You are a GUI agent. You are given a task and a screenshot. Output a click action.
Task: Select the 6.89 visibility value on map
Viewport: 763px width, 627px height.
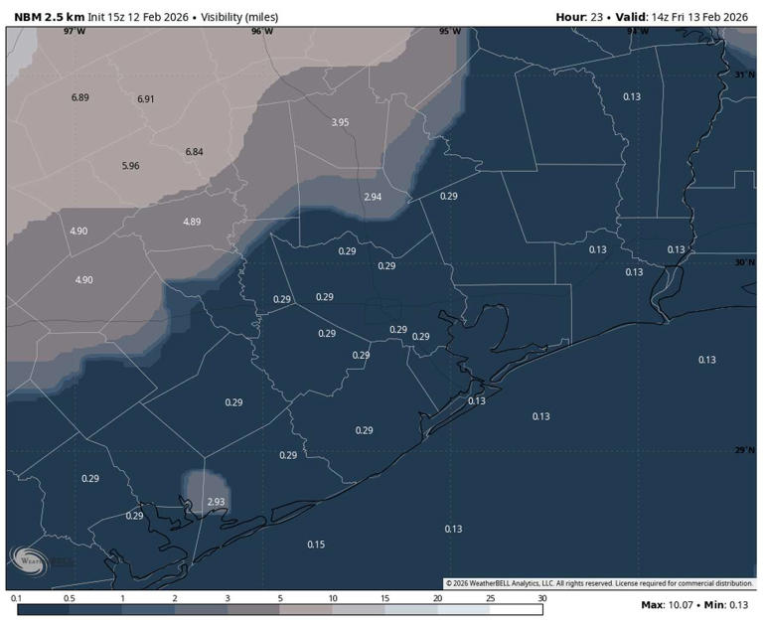[x=80, y=97]
